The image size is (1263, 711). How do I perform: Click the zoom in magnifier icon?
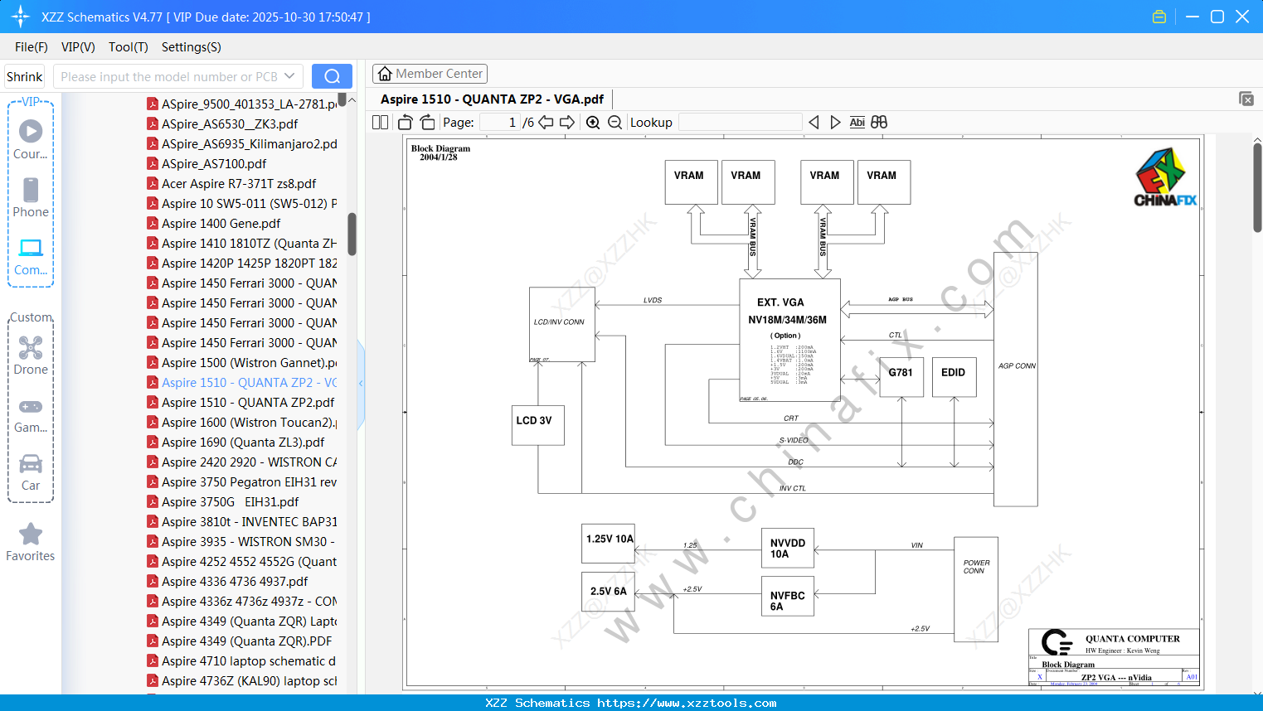(x=593, y=123)
